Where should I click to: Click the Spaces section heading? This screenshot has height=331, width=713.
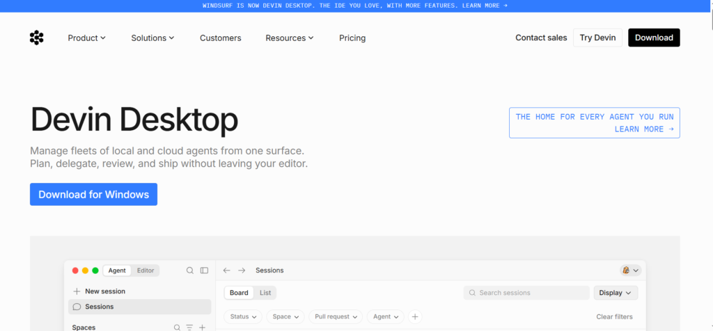click(84, 328)
